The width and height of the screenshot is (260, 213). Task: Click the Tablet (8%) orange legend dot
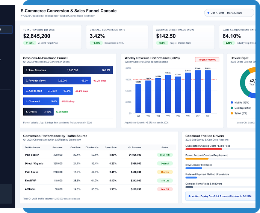232,113
